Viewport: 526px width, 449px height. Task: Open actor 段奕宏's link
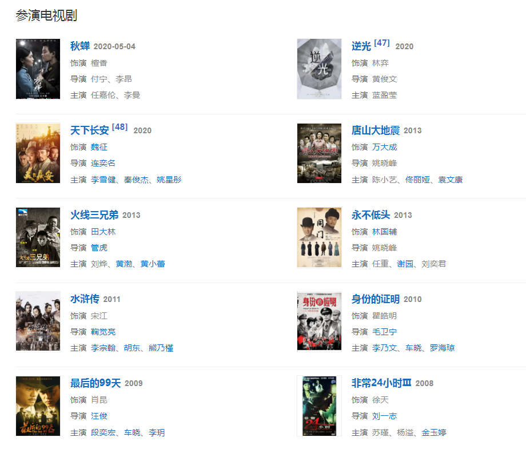point(103,432)
